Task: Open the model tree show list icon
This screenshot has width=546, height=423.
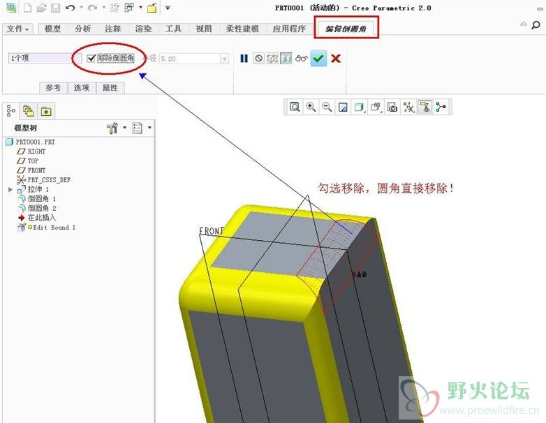Action: click(137, 128)
